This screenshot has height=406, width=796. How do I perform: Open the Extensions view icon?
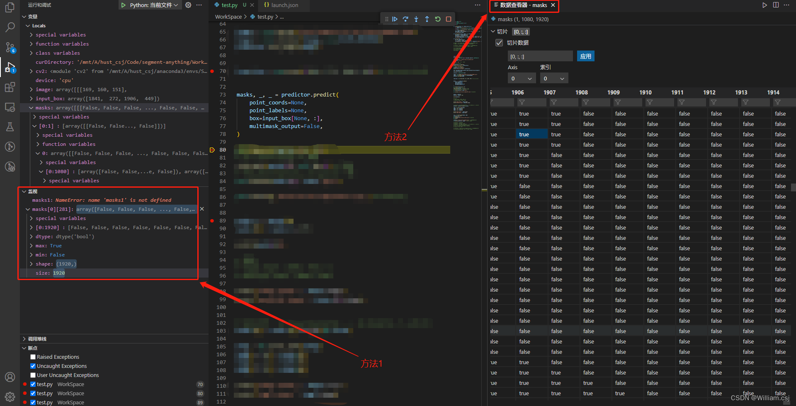[10, 87]
